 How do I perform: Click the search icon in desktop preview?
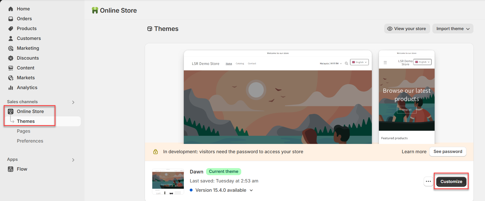[x=346, y=64]
